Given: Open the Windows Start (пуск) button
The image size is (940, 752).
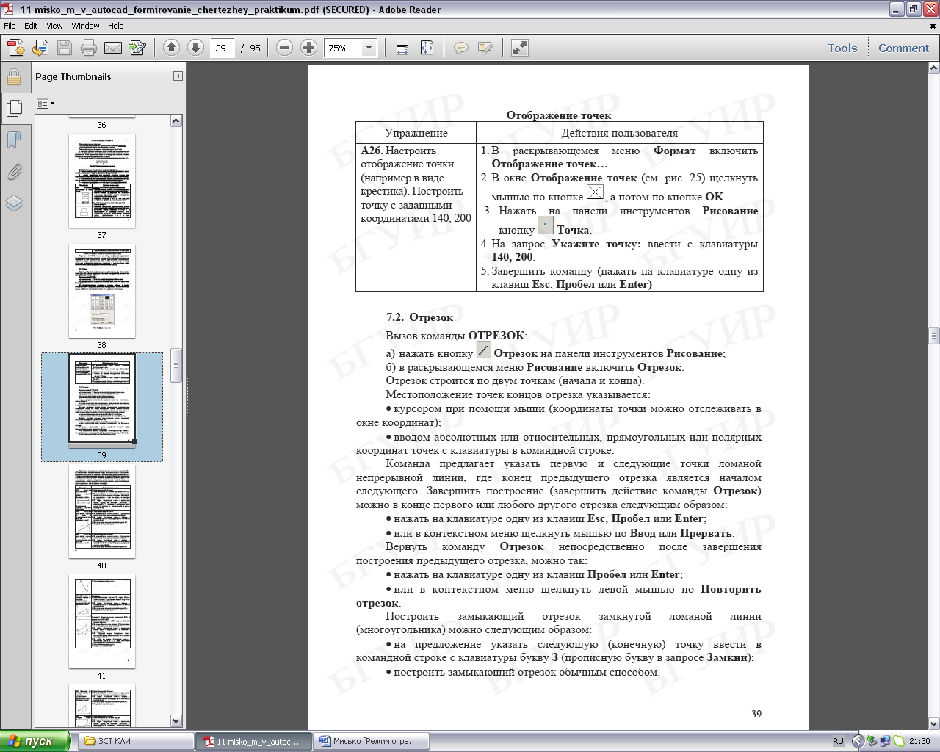Looking at the screenshot, I should tap(35, 741).
